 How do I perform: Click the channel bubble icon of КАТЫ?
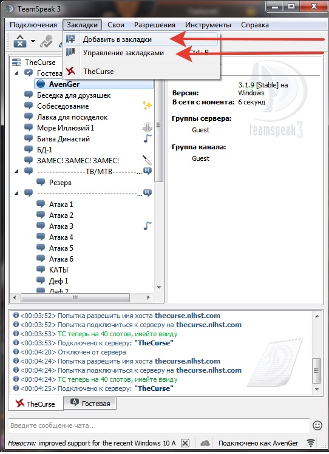[x=41, y=269]
